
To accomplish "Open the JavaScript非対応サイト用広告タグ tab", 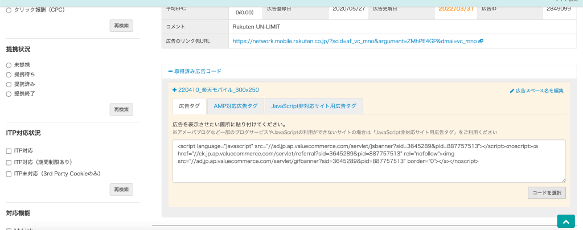I will tap(314, 106).
